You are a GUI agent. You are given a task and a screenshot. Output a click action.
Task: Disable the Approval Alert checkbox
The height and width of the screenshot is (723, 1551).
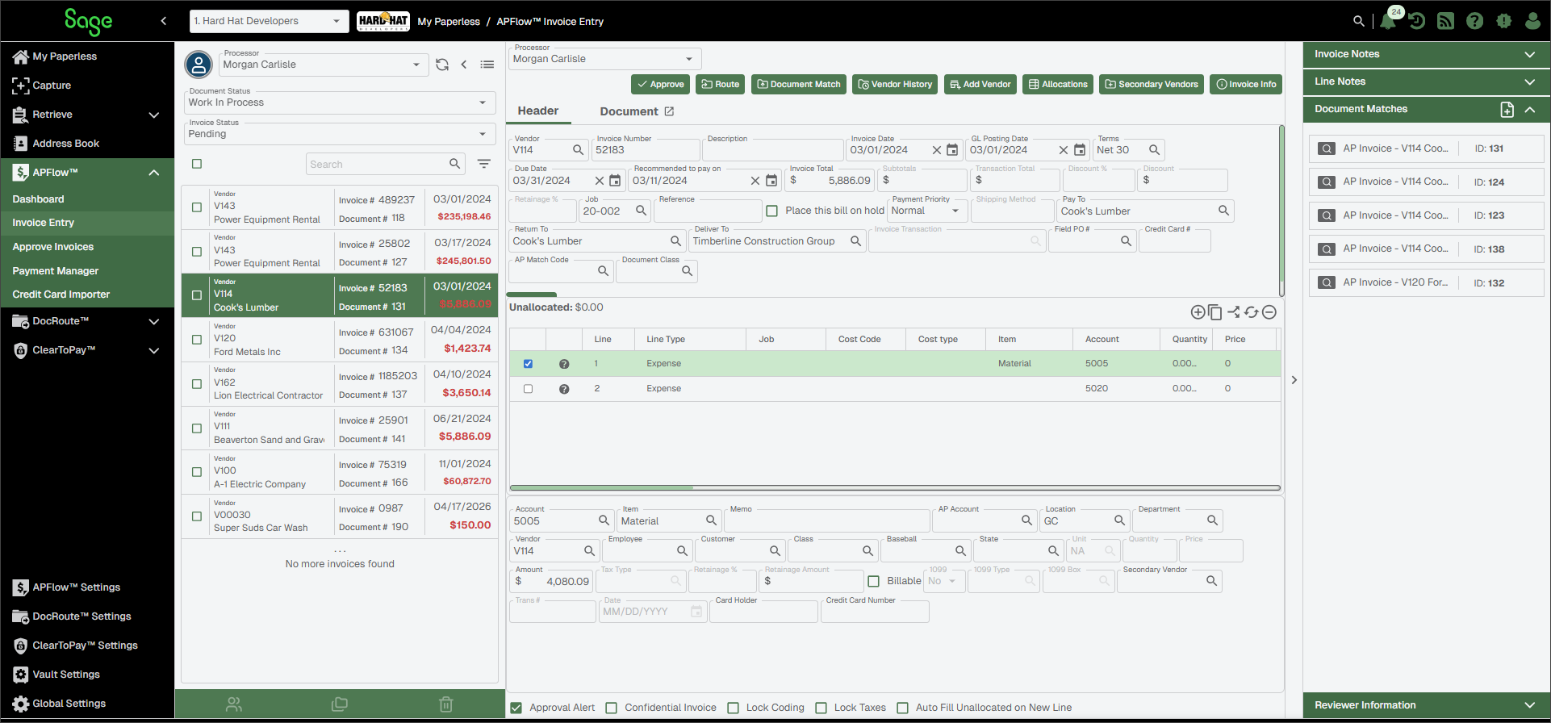point(516,708)
